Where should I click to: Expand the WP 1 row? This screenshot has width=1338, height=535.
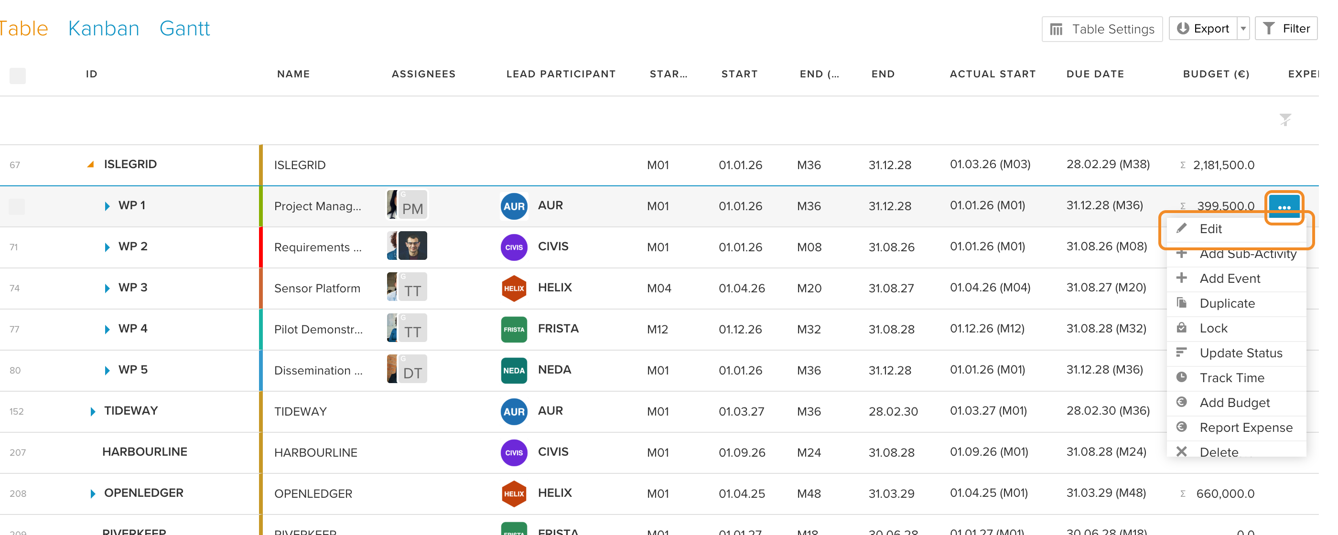coord(107,206)
